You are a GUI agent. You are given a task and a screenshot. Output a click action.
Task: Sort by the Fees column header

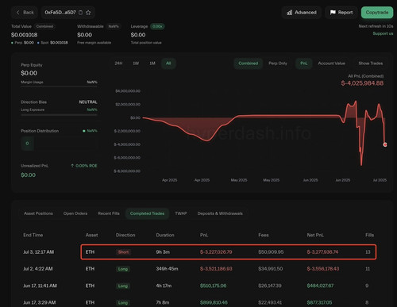(264, 235)
